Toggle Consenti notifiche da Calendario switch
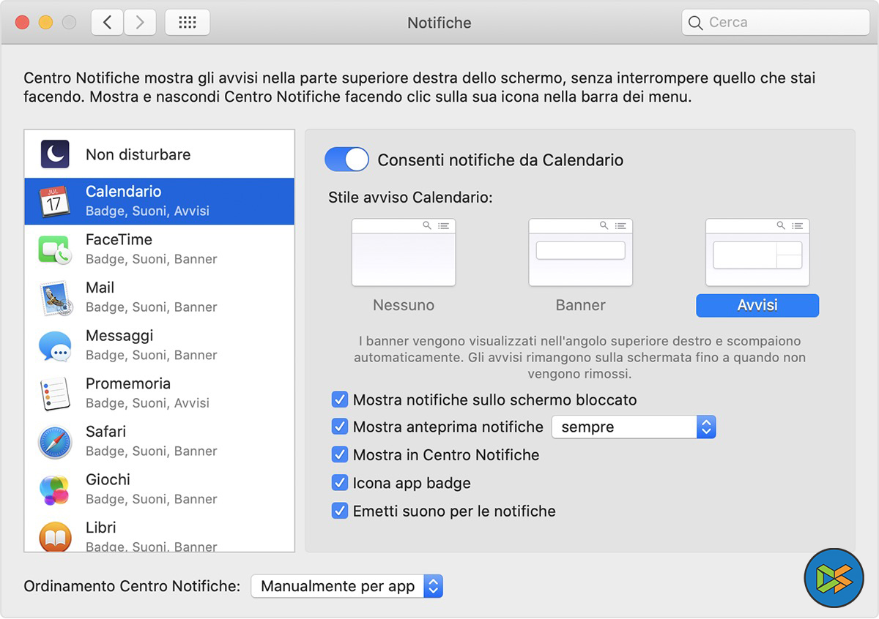Viewport: 879px width, 619px height. pyautogui.click(x=346, y=160)
